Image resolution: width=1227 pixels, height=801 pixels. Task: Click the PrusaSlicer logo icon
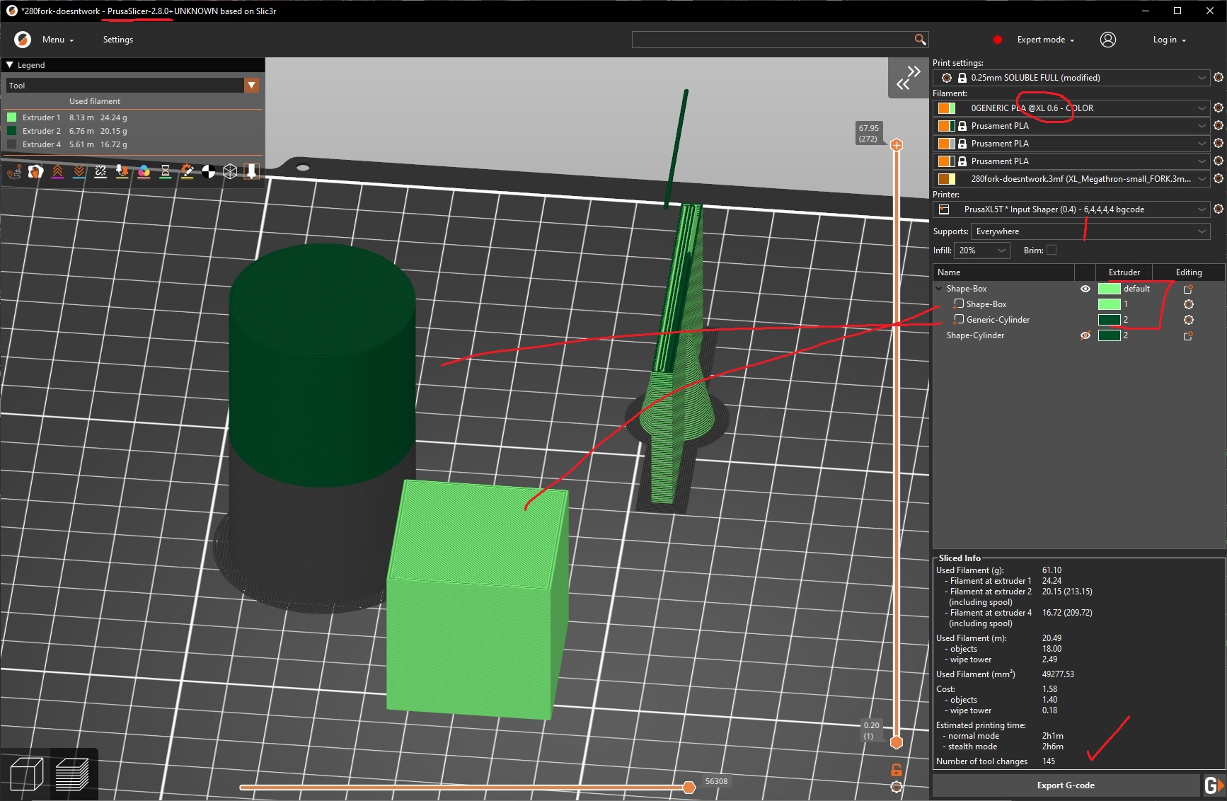(23, 40)
